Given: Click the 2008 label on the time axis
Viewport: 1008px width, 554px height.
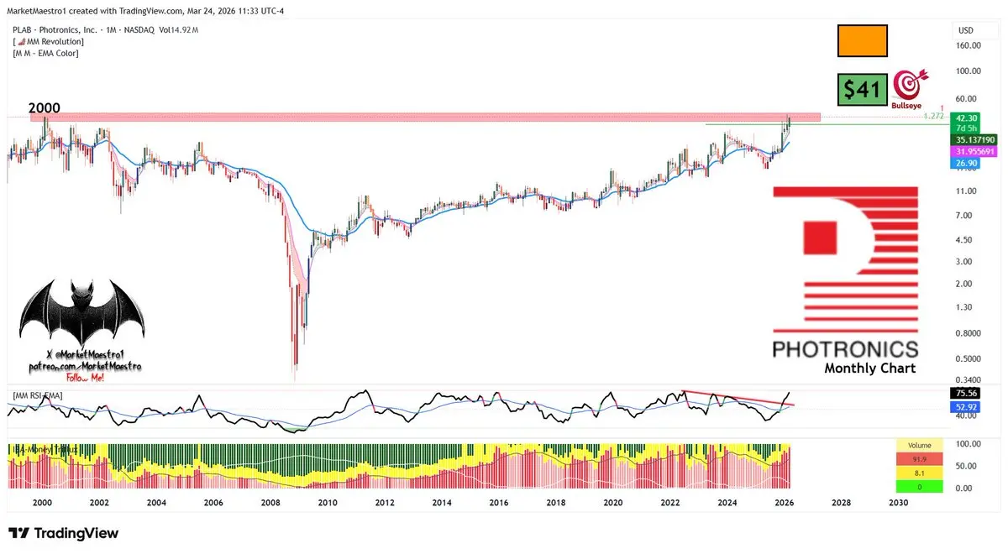Looking at the screenshot, I should pos(270,503).
